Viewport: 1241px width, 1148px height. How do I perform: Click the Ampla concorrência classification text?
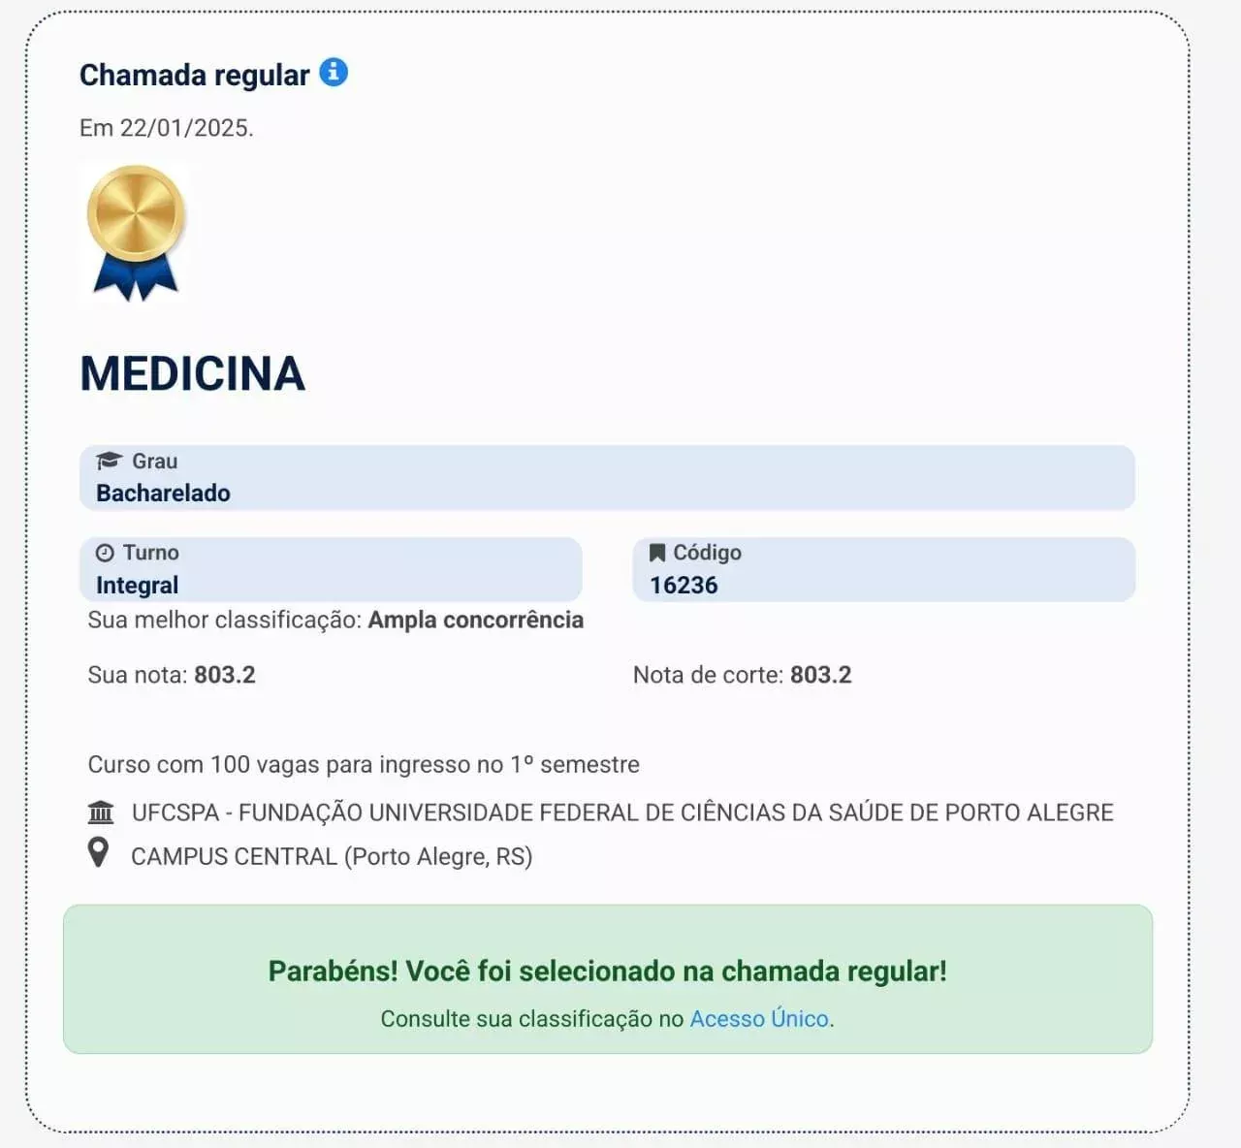[475, 621]
